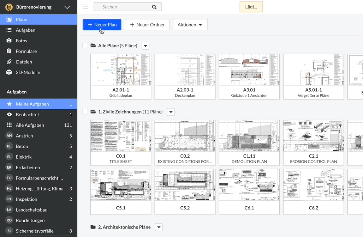Open Formulare via the clipboard icon

click(x=9, y=51)
